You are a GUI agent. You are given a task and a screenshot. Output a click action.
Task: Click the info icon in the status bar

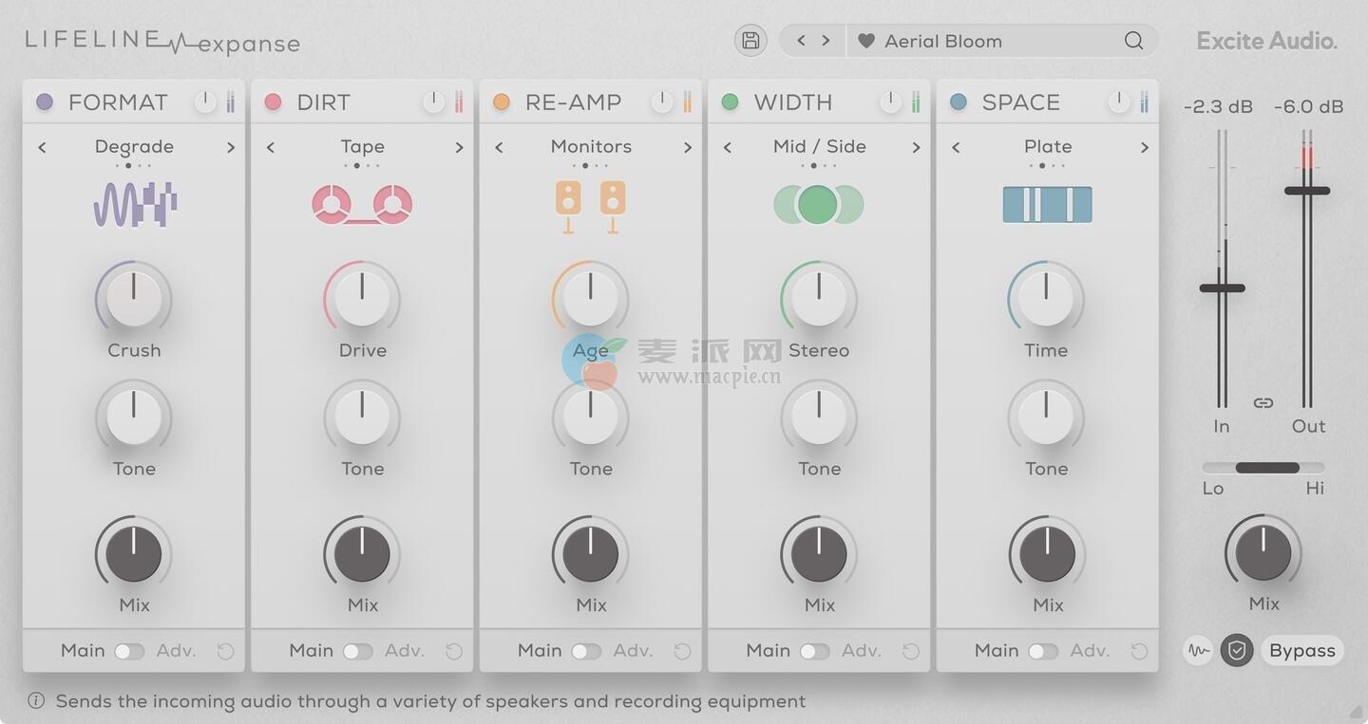[36, 701]
